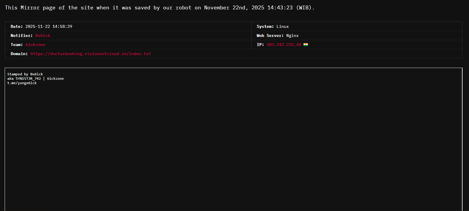This screenshot has height=211, width=469.
Task: Click the 'IP:' field label
Action: point(260,45)
